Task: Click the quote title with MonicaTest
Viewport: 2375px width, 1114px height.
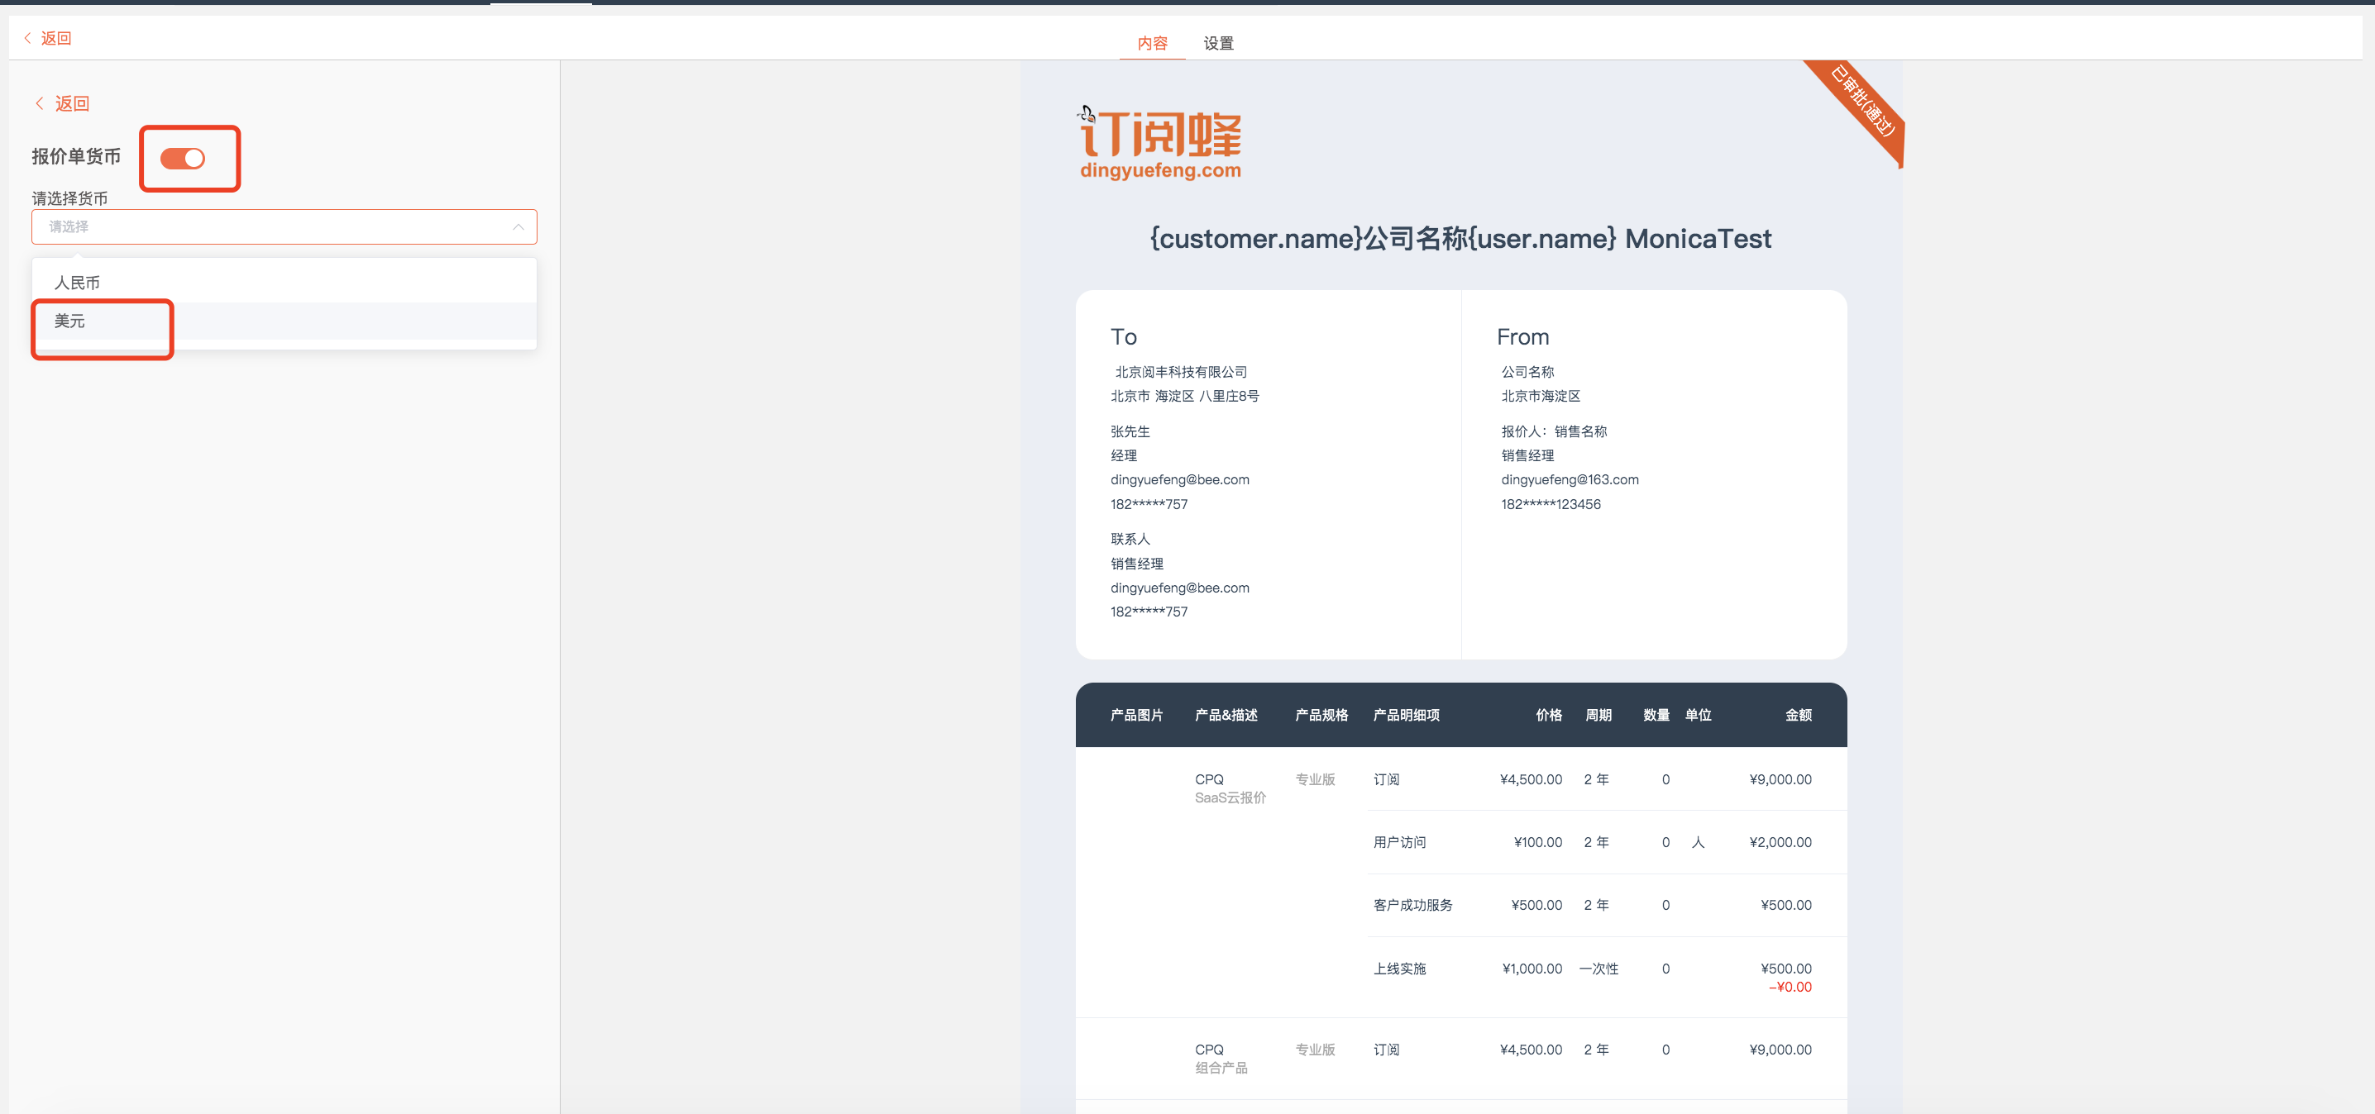Action: point(1460,239)
